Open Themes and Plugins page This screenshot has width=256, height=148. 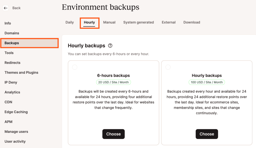coord(21,72)
